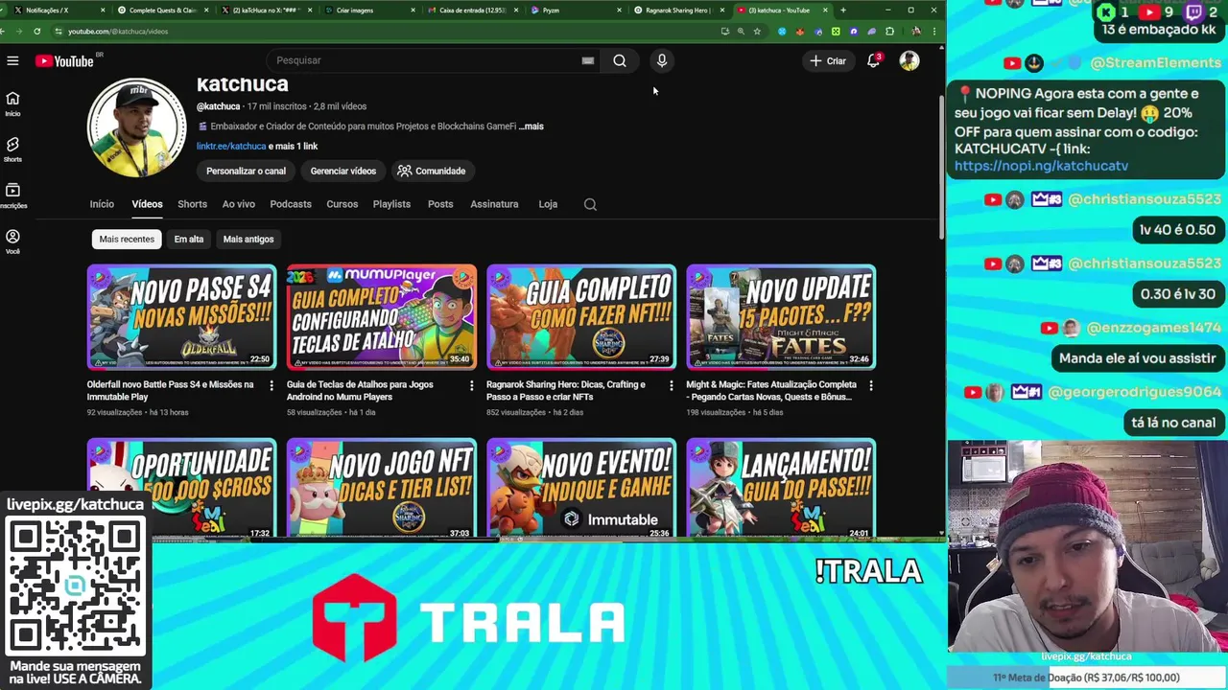
Task: Switch to the Início channel tab
Action: [102, 204]
